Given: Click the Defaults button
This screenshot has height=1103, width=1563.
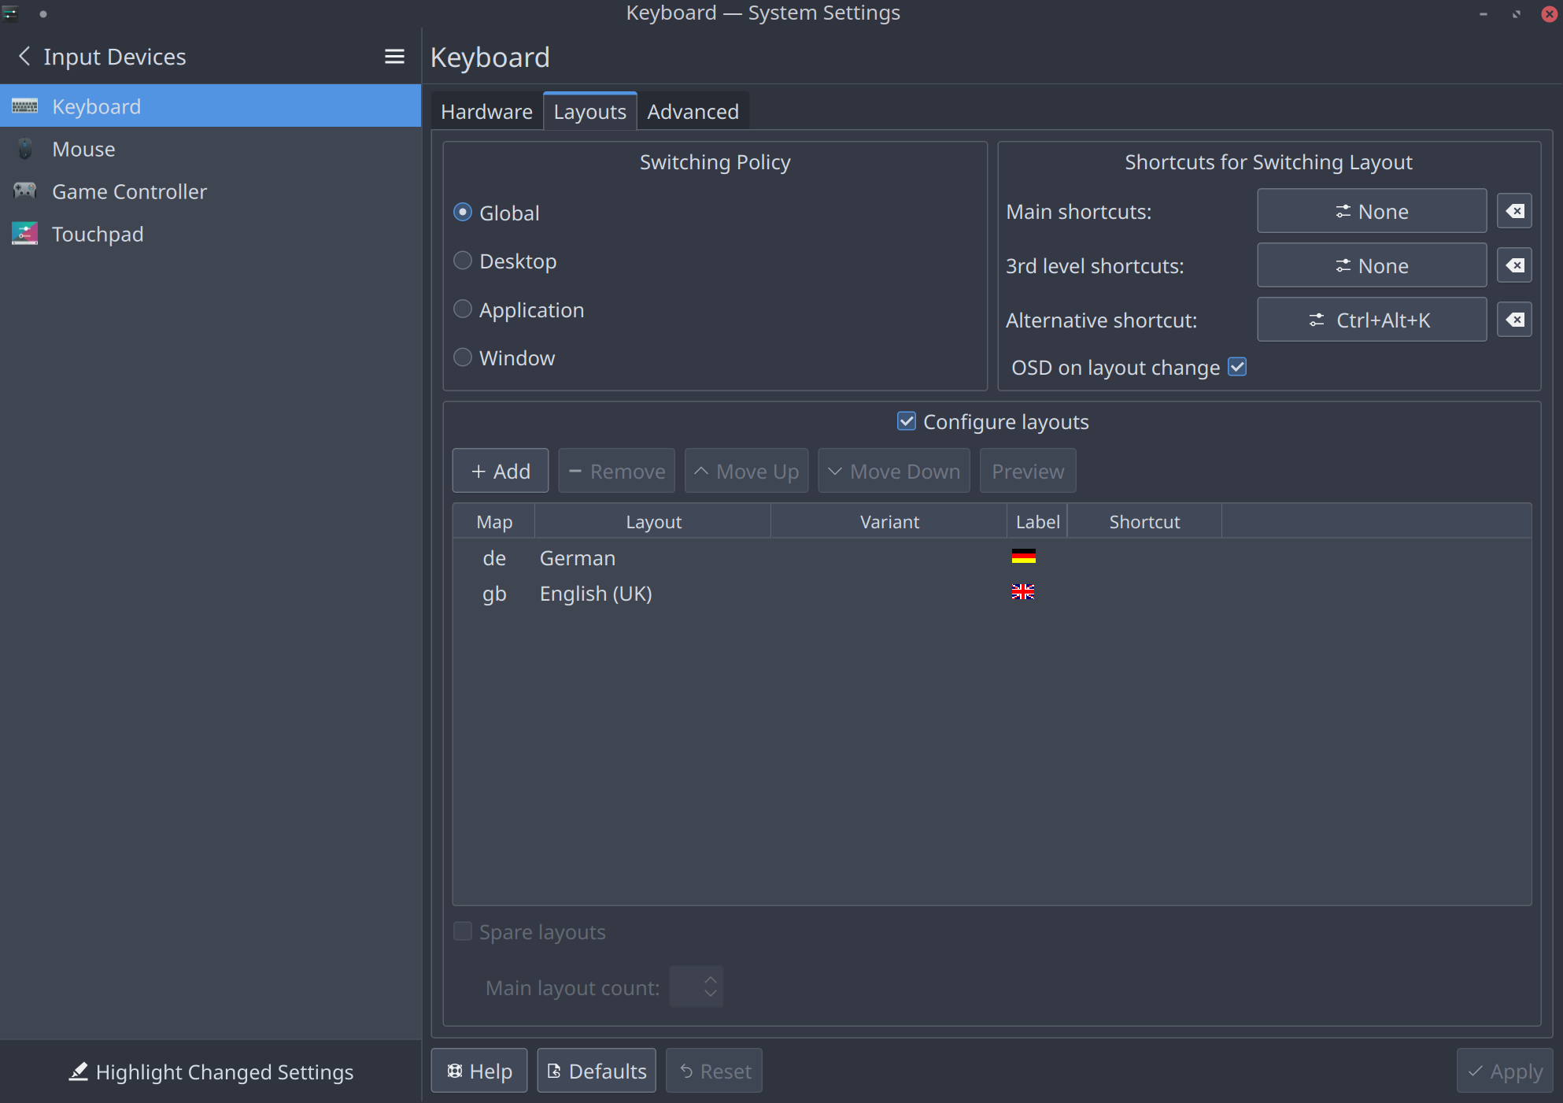Looking at the screenshot, I should (x=597, y=1071).
